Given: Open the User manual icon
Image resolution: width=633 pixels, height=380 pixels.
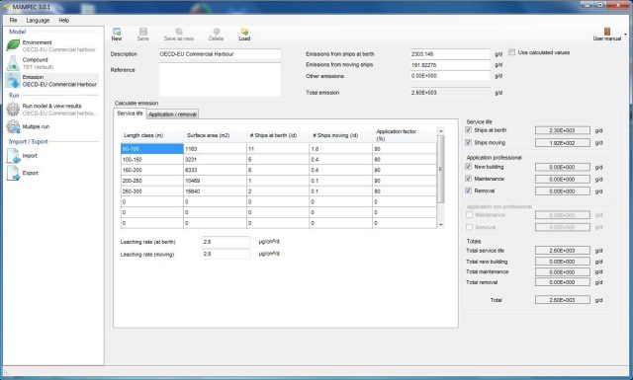Looking at the screenshot, I should tap(606, 32).
